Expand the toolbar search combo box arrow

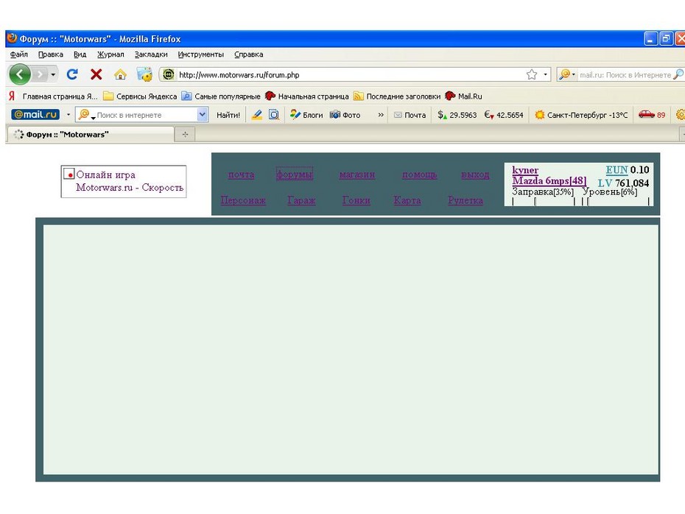(x=203, y=115)
